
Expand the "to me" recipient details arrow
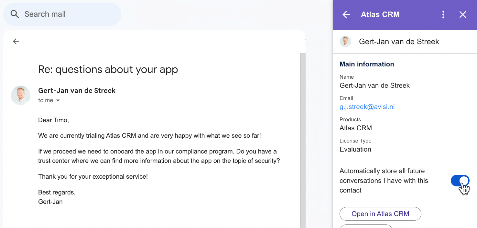coord(58,101)
